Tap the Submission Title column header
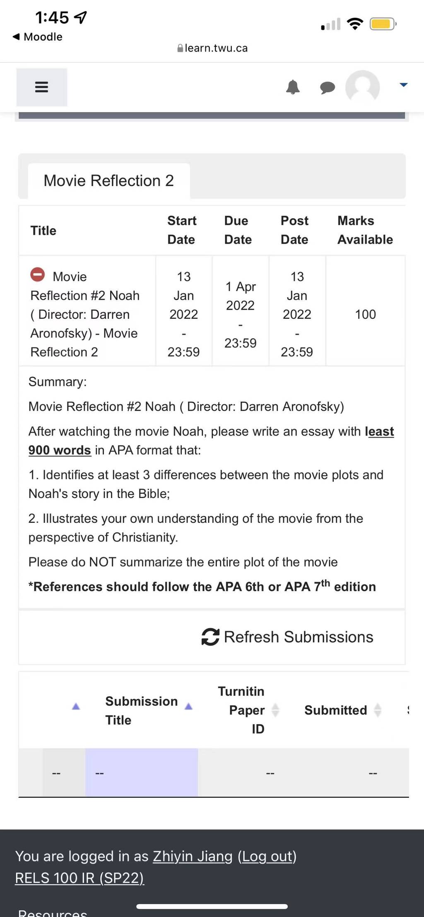Screen dimensions: 424x917 point(141,710)
